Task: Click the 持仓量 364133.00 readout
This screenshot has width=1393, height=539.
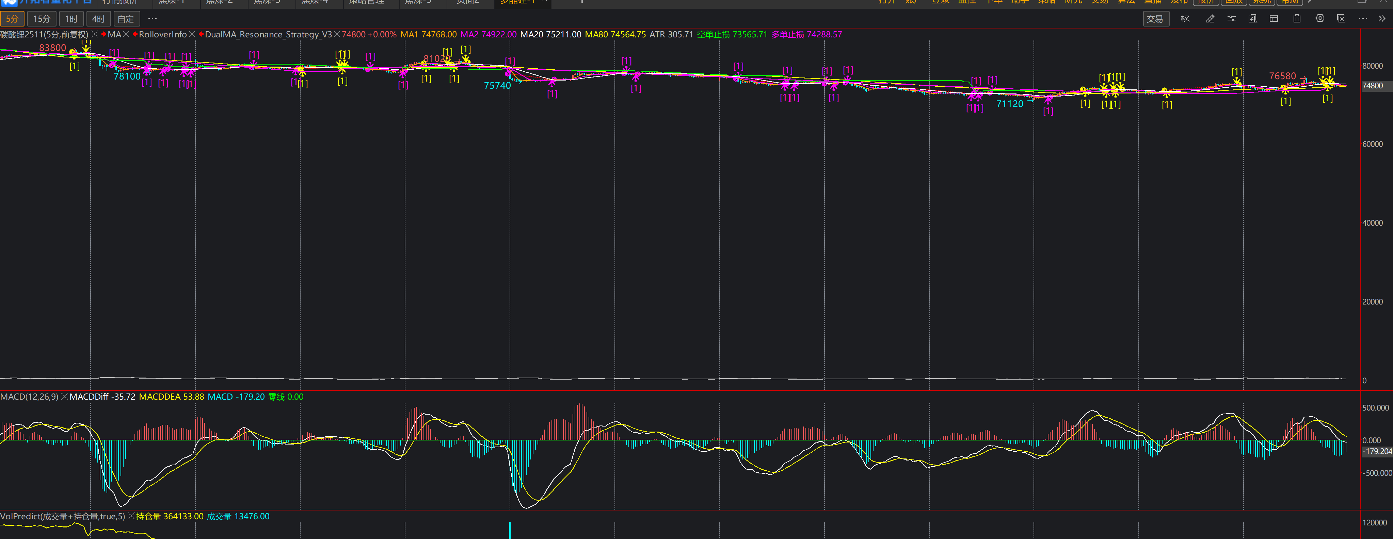Action: point(170,517)
